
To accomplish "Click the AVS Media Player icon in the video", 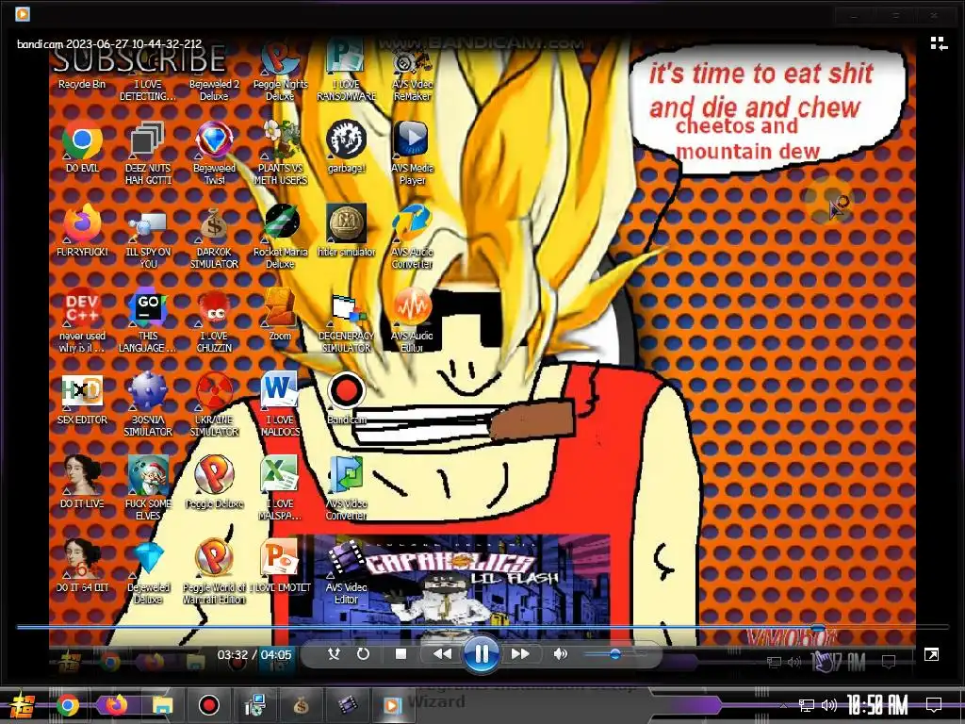I will (412, 152).
